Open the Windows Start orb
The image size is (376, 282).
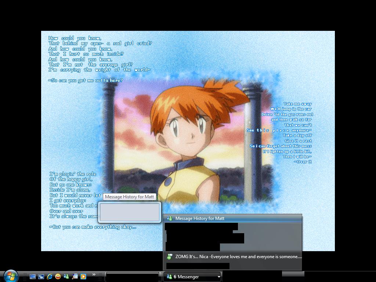pos(10,276)
